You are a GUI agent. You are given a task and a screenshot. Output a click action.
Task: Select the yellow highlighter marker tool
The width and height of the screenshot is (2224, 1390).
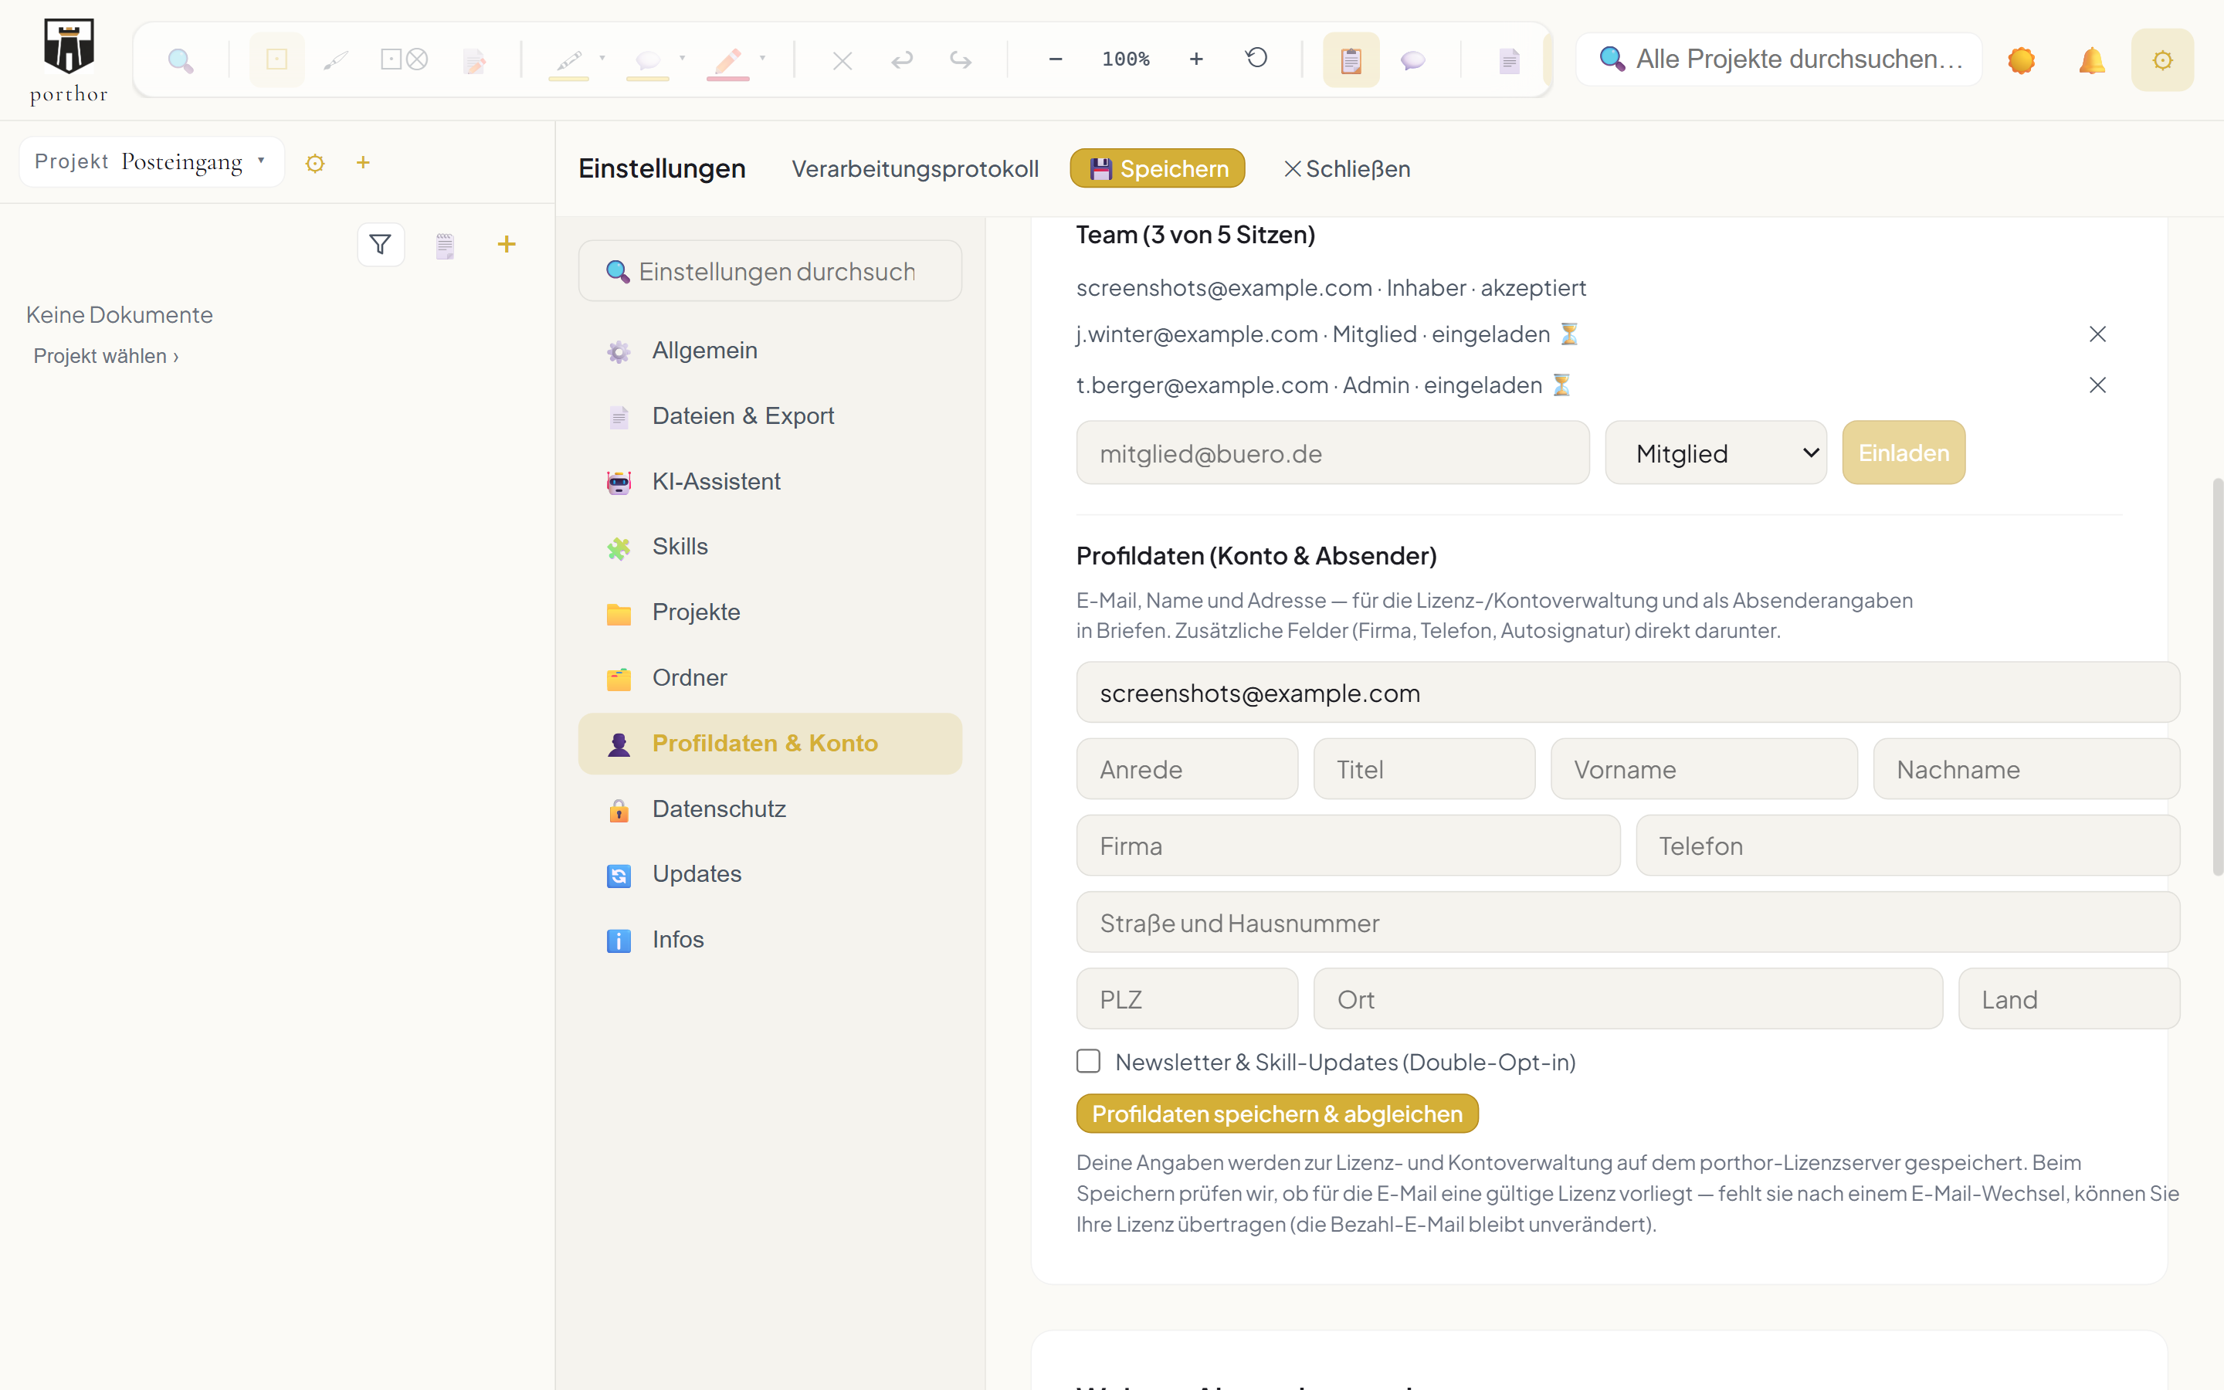(x=569, y=61)
